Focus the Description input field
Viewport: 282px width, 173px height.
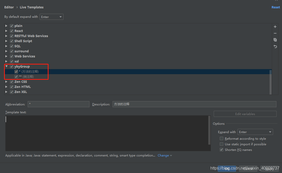[x=194, y=104]
